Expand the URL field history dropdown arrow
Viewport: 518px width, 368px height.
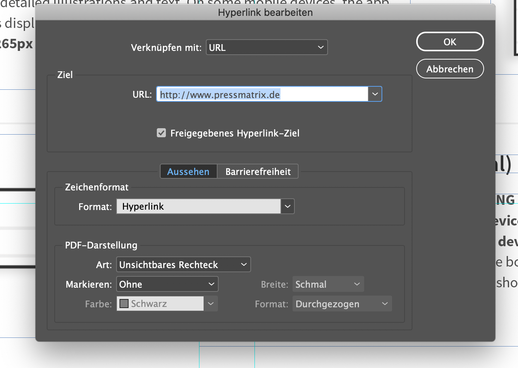pyautogui.click(x=375, y=94)
